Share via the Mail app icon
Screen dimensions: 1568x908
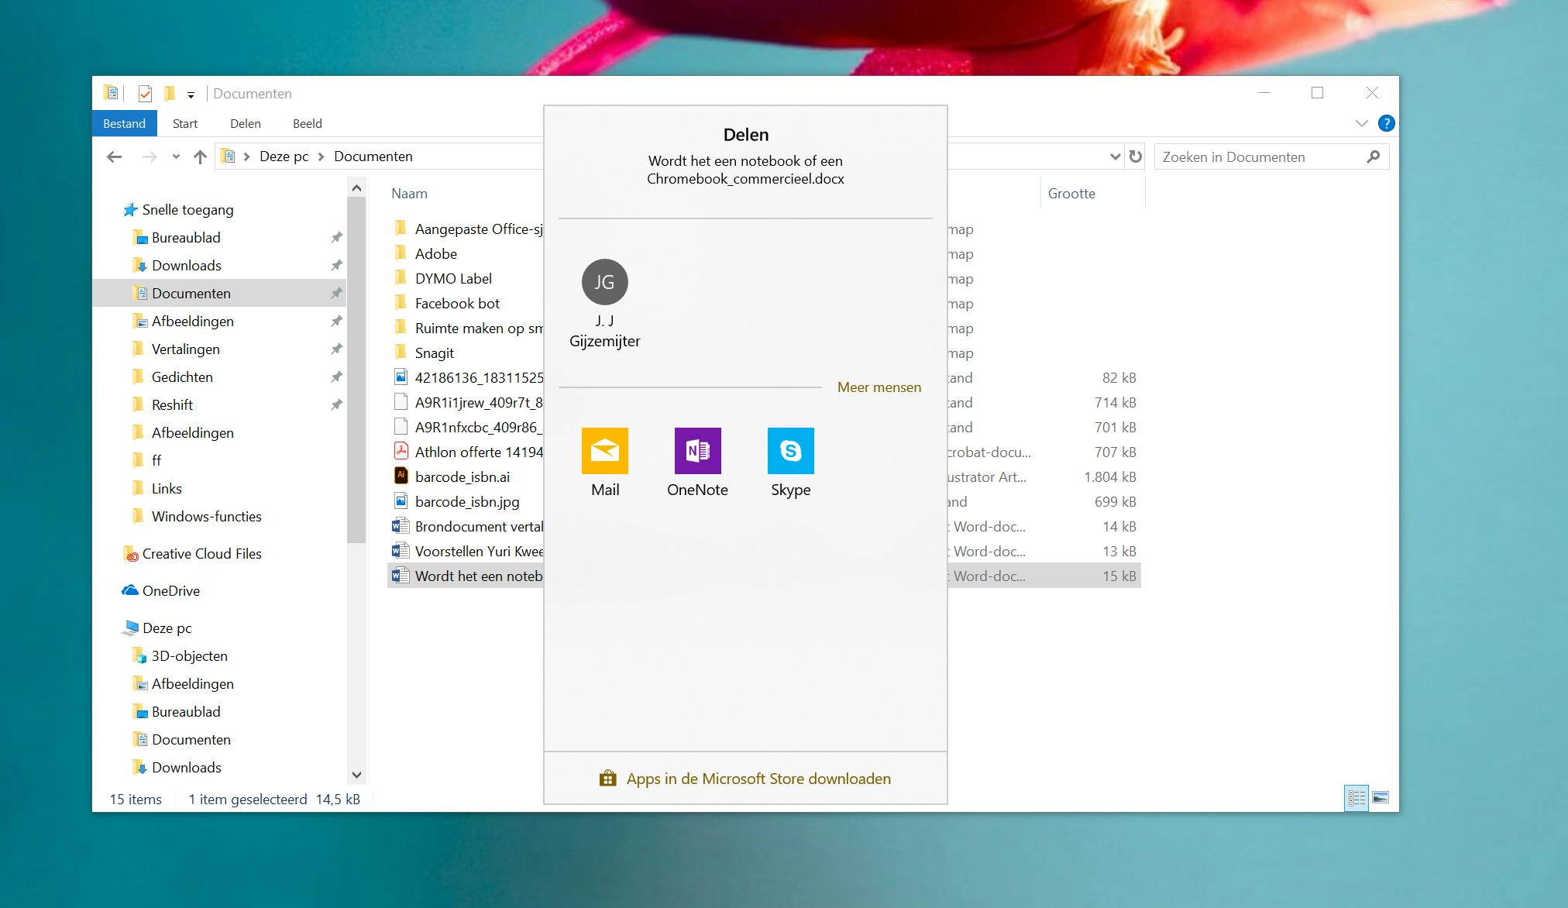[604, 450]
